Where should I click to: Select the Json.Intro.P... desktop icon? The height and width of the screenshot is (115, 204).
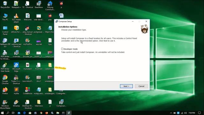click(x=28, y=79)
